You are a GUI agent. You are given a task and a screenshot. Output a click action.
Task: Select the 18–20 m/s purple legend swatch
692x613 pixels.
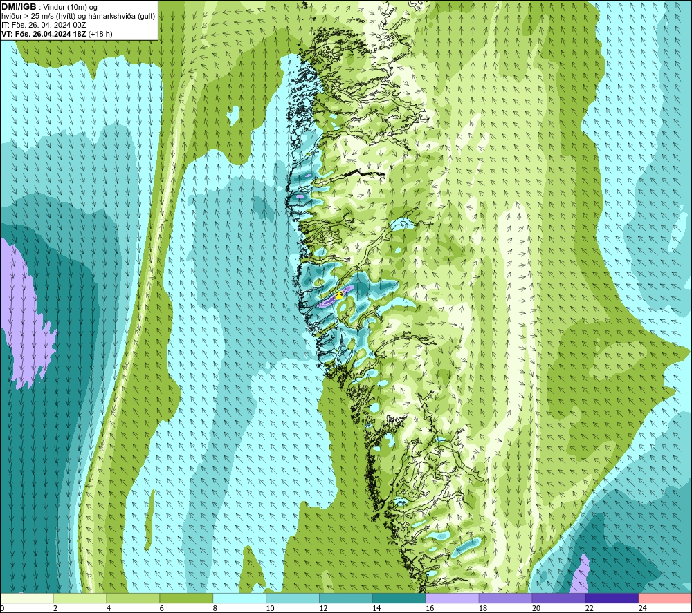[505, 598]
